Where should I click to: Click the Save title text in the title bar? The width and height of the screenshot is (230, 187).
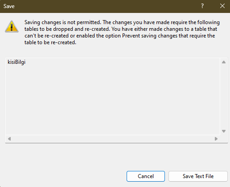click(9, 6)
